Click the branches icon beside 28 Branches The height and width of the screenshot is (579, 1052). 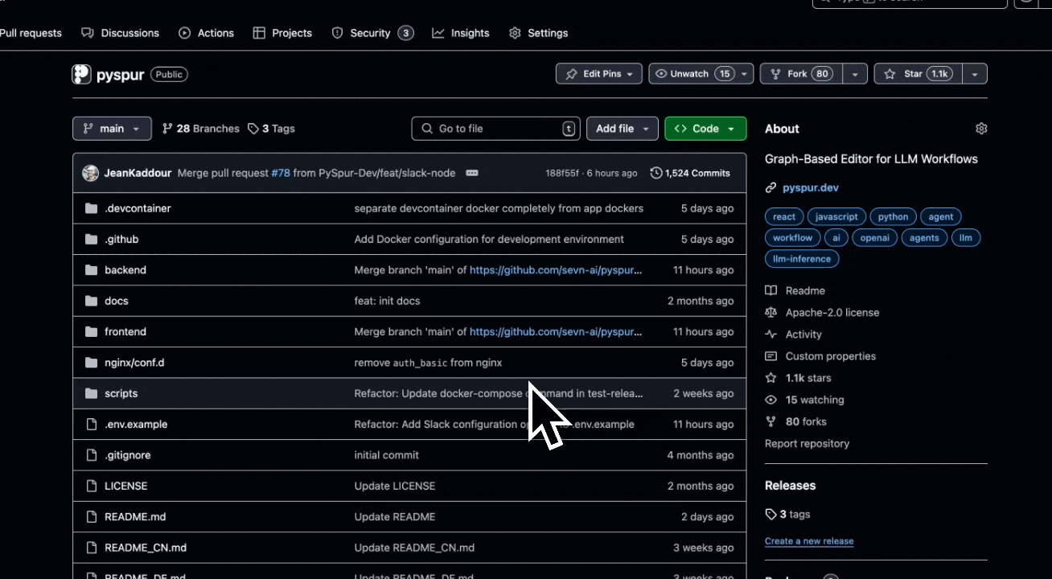[x=167, y=129]
